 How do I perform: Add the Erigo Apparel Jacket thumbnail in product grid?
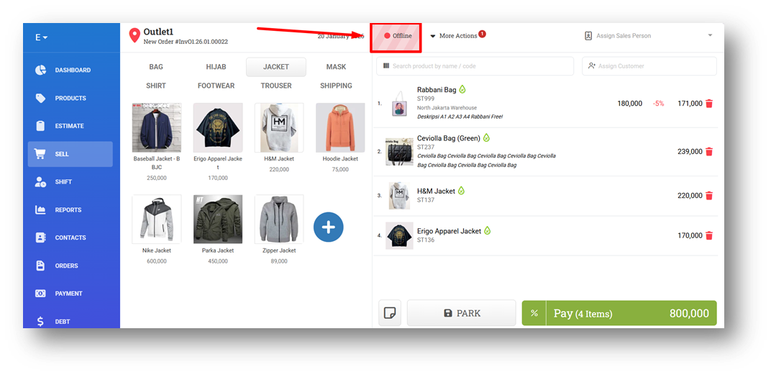[x=218, y=127]
